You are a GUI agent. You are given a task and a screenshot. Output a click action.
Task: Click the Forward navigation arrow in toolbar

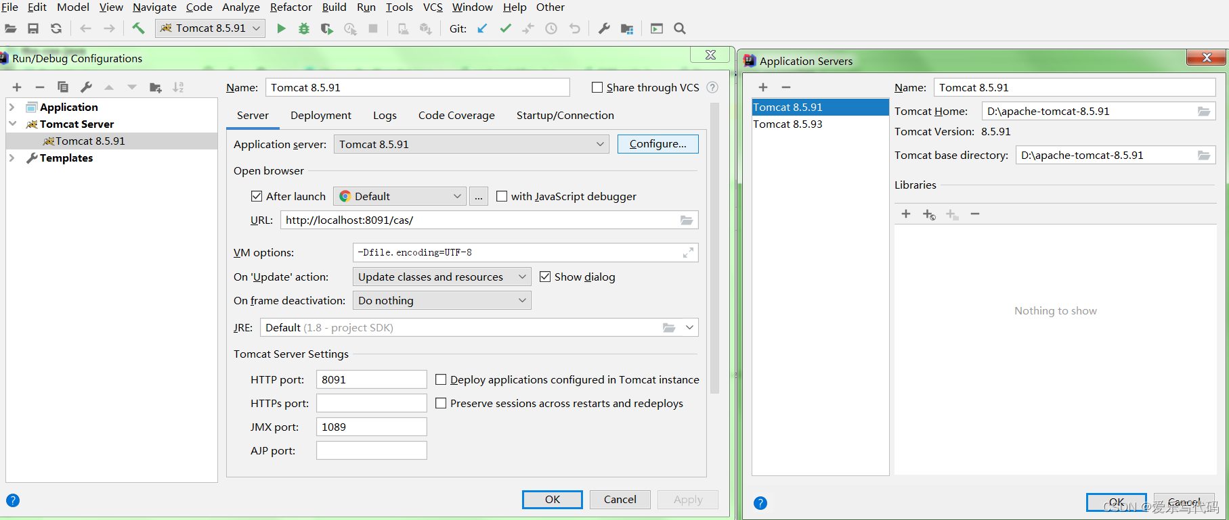point(109,28)
